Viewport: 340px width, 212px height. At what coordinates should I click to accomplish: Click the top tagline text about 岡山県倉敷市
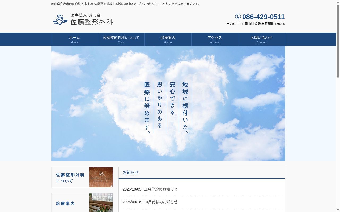[126, 4]
